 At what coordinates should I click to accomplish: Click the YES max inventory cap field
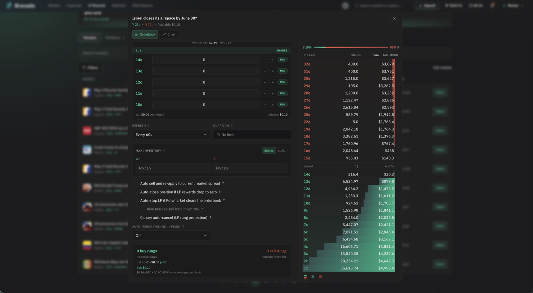click(173, 168)
